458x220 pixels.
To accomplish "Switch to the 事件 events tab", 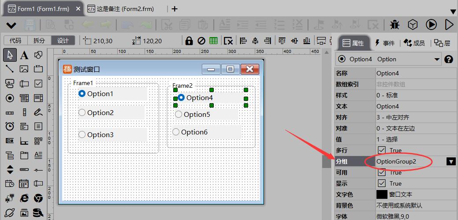I will tap(384, 43).
